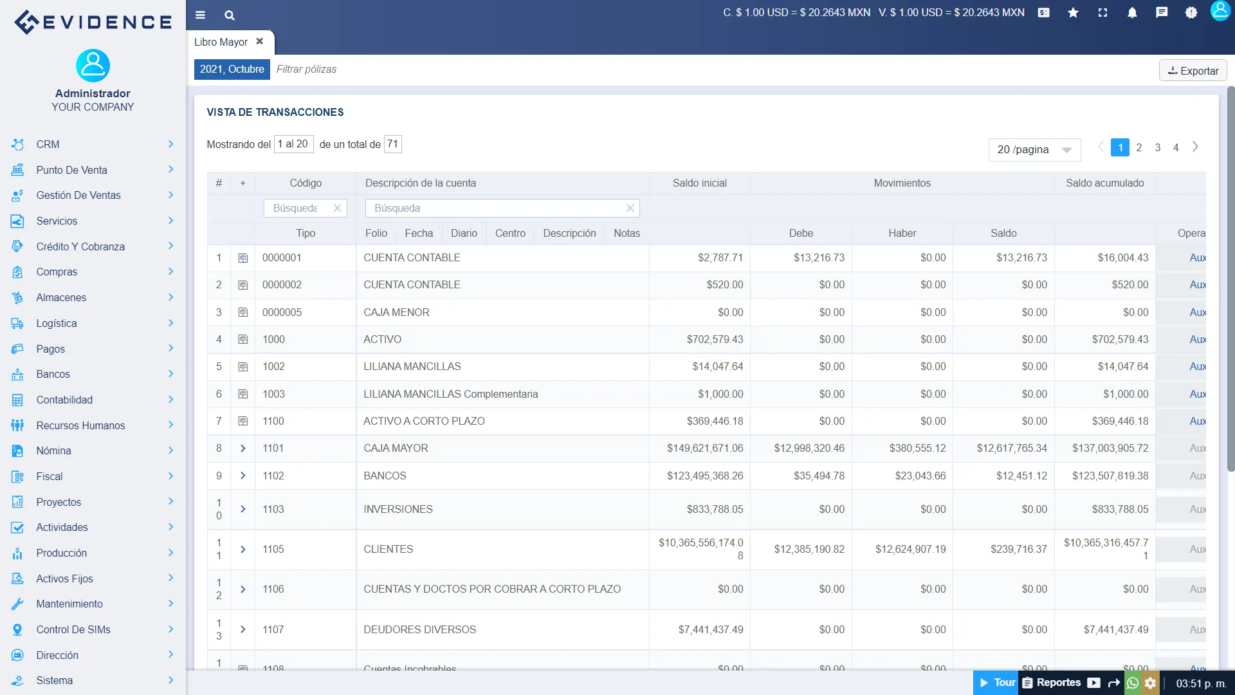Open the chat messages icon
This screenshot has width=1235, height=695.
coord(1162,12)
